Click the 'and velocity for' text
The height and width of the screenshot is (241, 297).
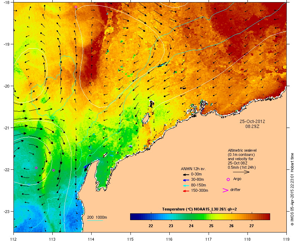pyautogui.click(x=240, y=159)
